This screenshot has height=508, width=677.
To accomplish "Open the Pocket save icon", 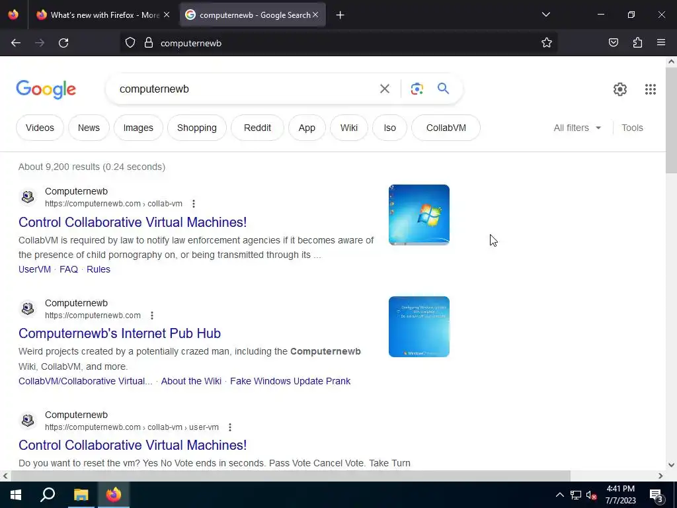I will click(613, 43).
